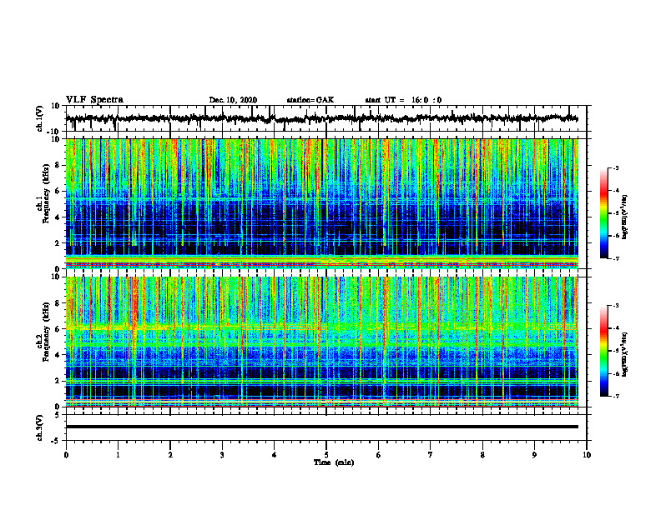Image resolution: width=661 pixels, height=510 pixels.
Task: Click the thick black ch.3 signal line
Action: tap(321, 427)
